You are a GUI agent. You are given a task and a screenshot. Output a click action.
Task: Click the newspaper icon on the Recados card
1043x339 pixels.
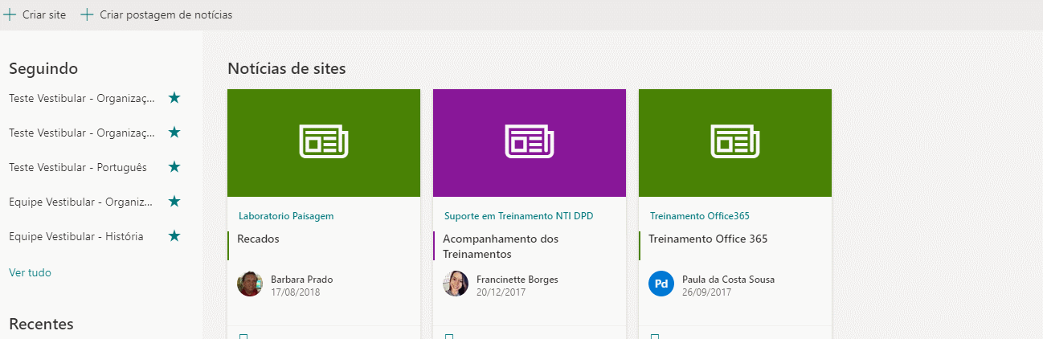coord(324,142)
